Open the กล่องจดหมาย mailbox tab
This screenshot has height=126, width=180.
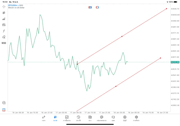102,118
